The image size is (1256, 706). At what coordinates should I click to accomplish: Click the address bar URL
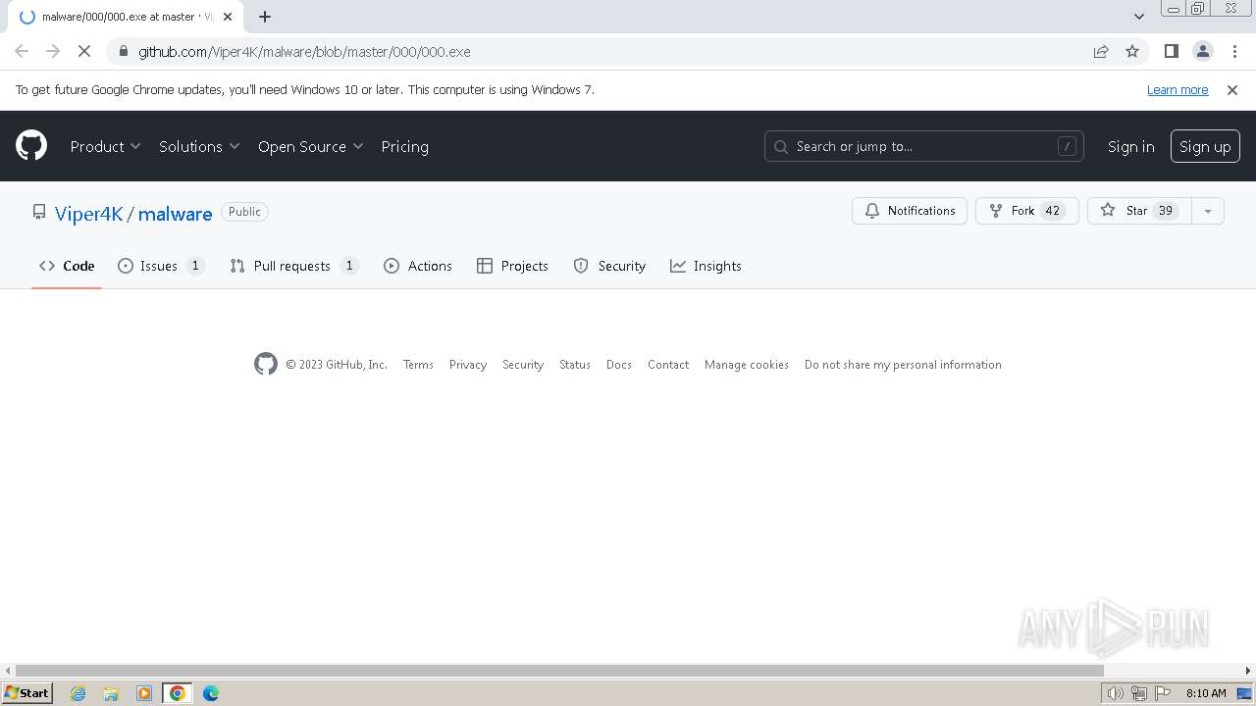pos(304,52)
